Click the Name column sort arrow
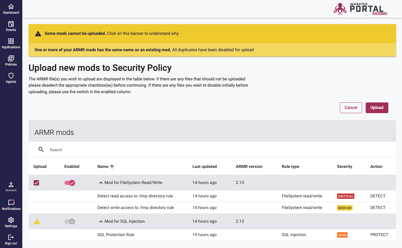 [112, 167]
